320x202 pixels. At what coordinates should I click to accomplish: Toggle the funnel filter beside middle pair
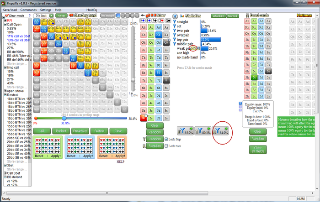point(175,44)
